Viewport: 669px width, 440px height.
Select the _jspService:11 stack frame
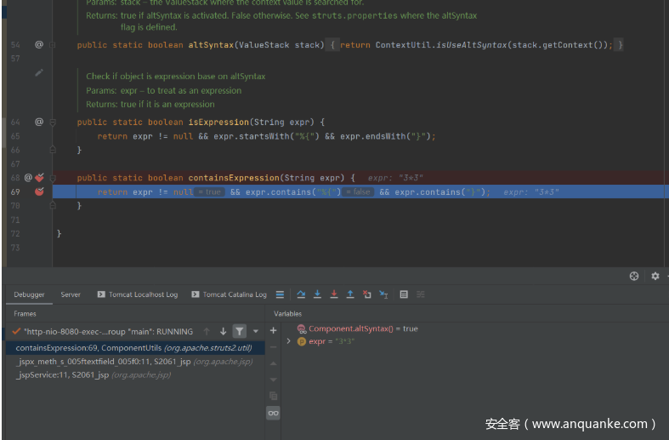62,374
